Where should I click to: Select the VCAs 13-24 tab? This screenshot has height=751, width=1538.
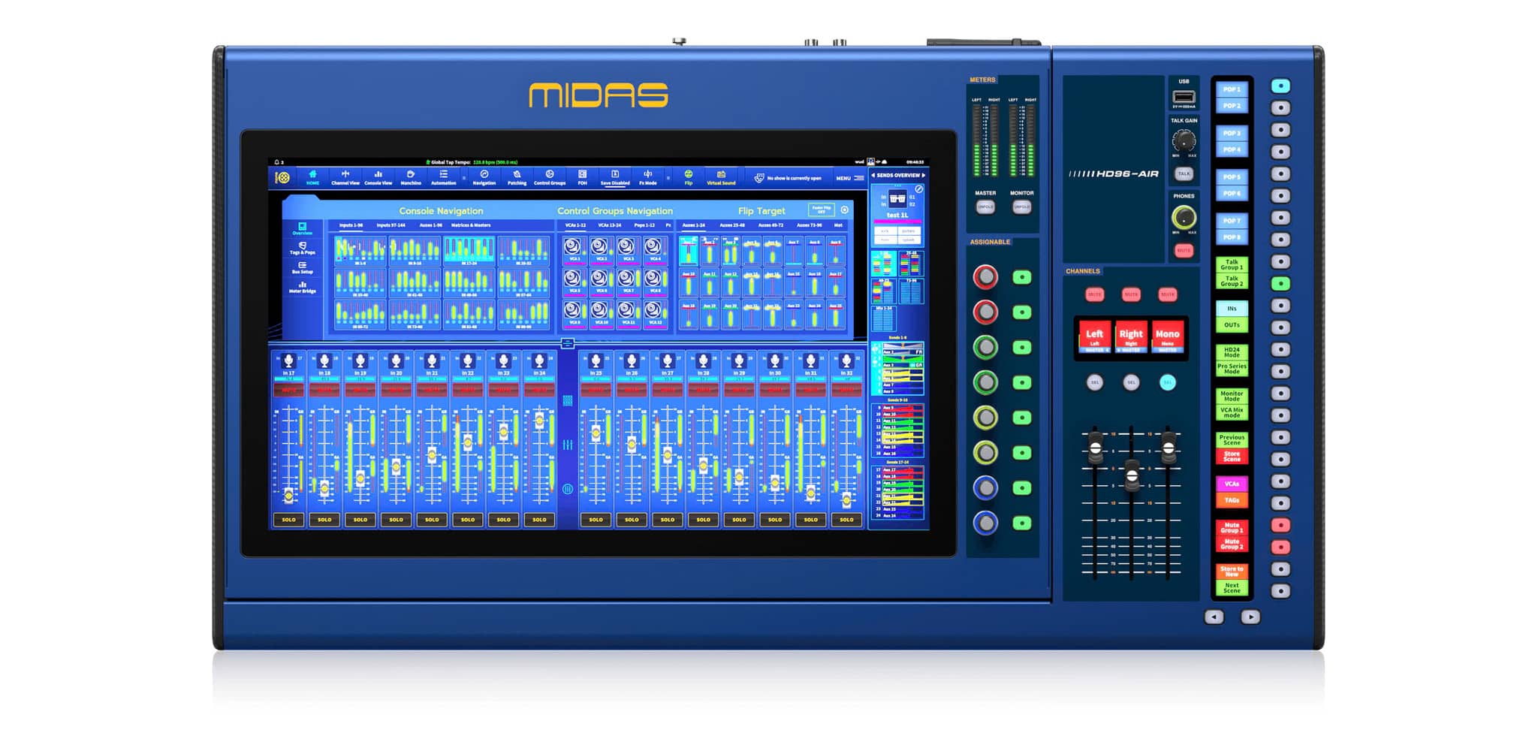[x=609, y=225]
